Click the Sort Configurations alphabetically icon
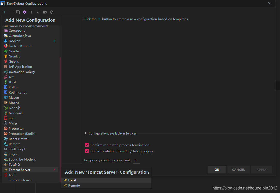The width and height of the screenshot is (280, 193). (x=52, y=12)
